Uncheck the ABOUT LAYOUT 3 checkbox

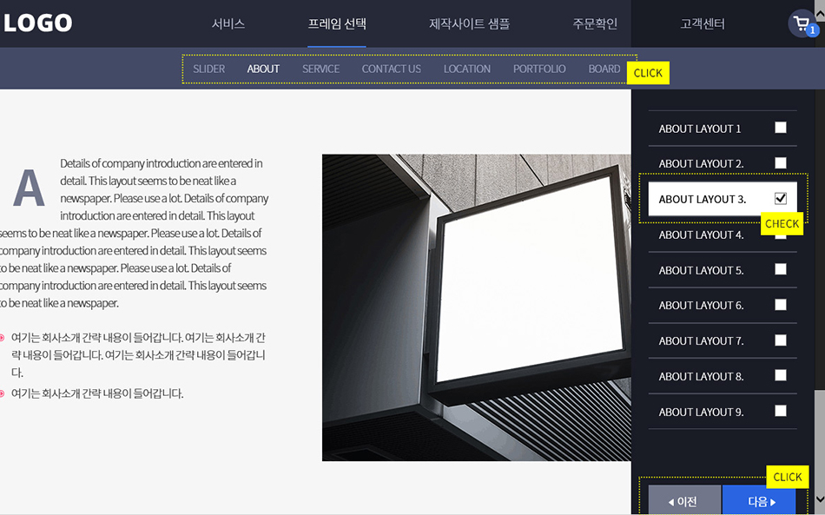[x=781, y=198]
